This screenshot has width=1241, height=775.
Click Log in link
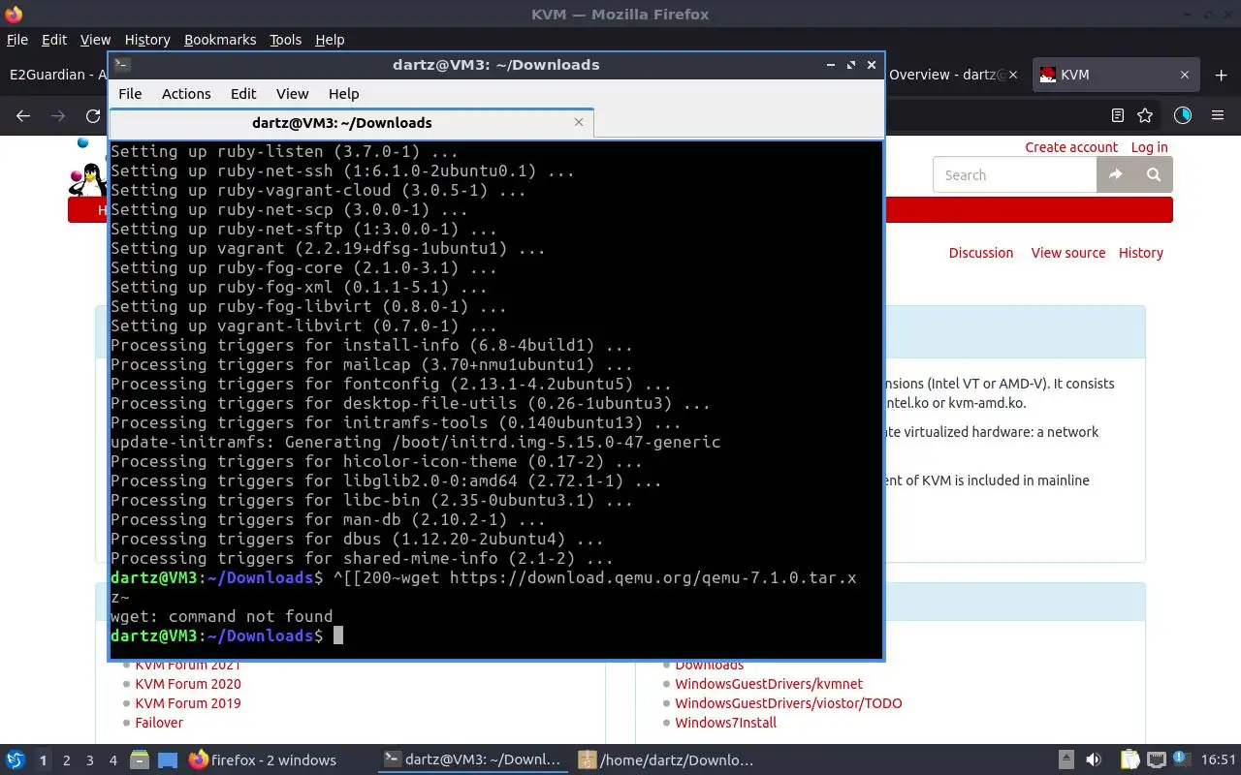tap(1149, 147)
